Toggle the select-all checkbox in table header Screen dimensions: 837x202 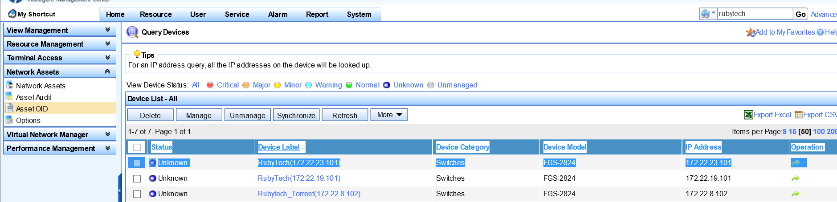coord(137,147)
